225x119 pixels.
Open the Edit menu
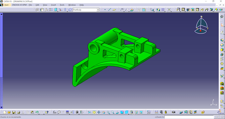(x=37, y=5)
